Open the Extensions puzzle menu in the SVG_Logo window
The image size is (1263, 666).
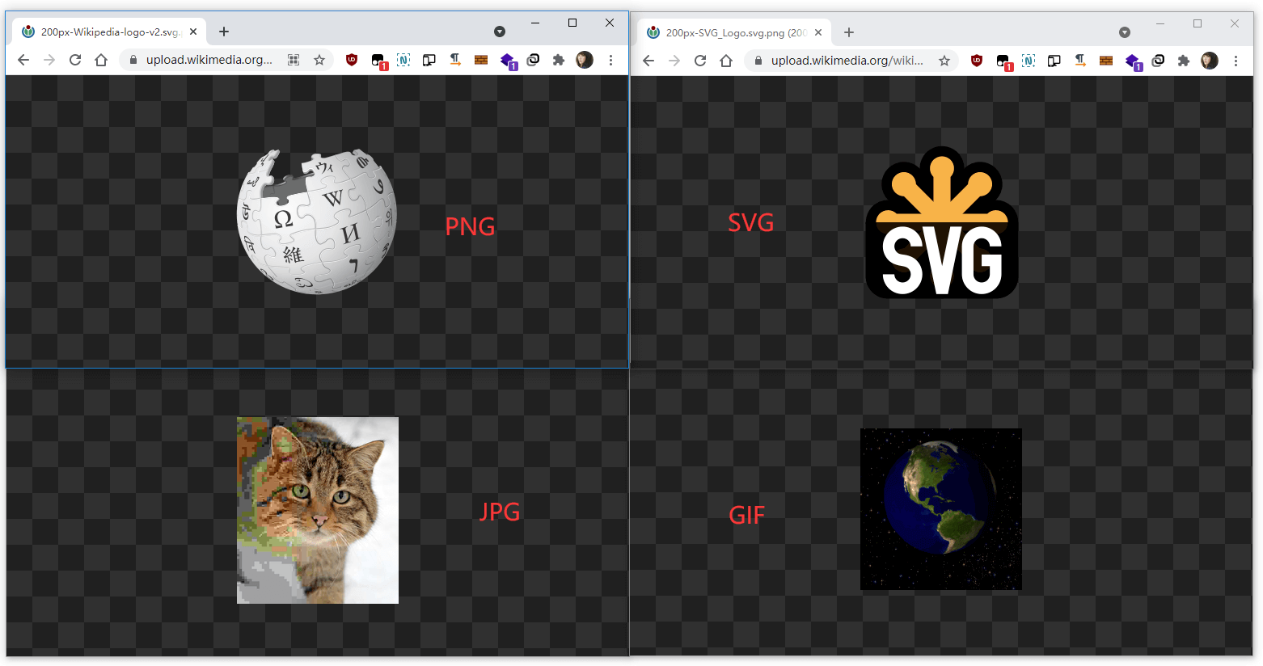pos(1184,61)
